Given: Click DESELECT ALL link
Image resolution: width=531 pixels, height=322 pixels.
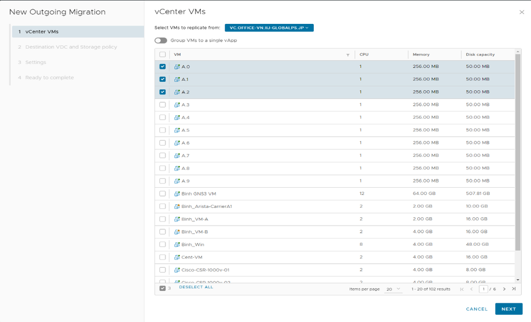Looking at the screenshot, I should pyautogui.click(x=196, y=287).
